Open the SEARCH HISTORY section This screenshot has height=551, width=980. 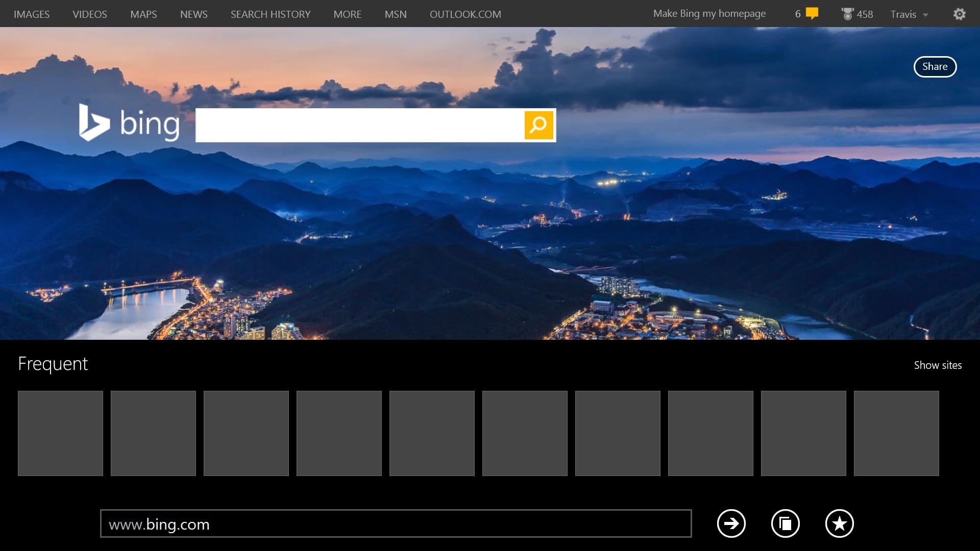click(271, 14)
